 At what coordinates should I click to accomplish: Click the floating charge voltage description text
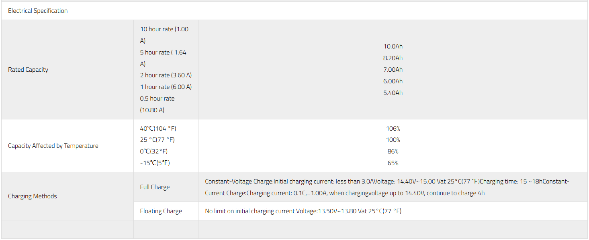[303, 211]
